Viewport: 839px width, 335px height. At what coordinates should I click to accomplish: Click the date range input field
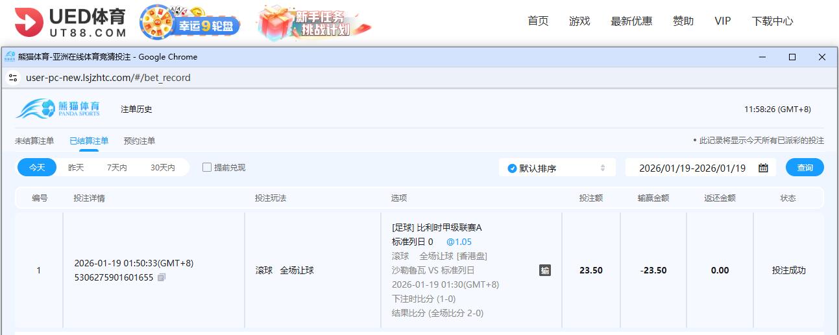click(692, 168)
